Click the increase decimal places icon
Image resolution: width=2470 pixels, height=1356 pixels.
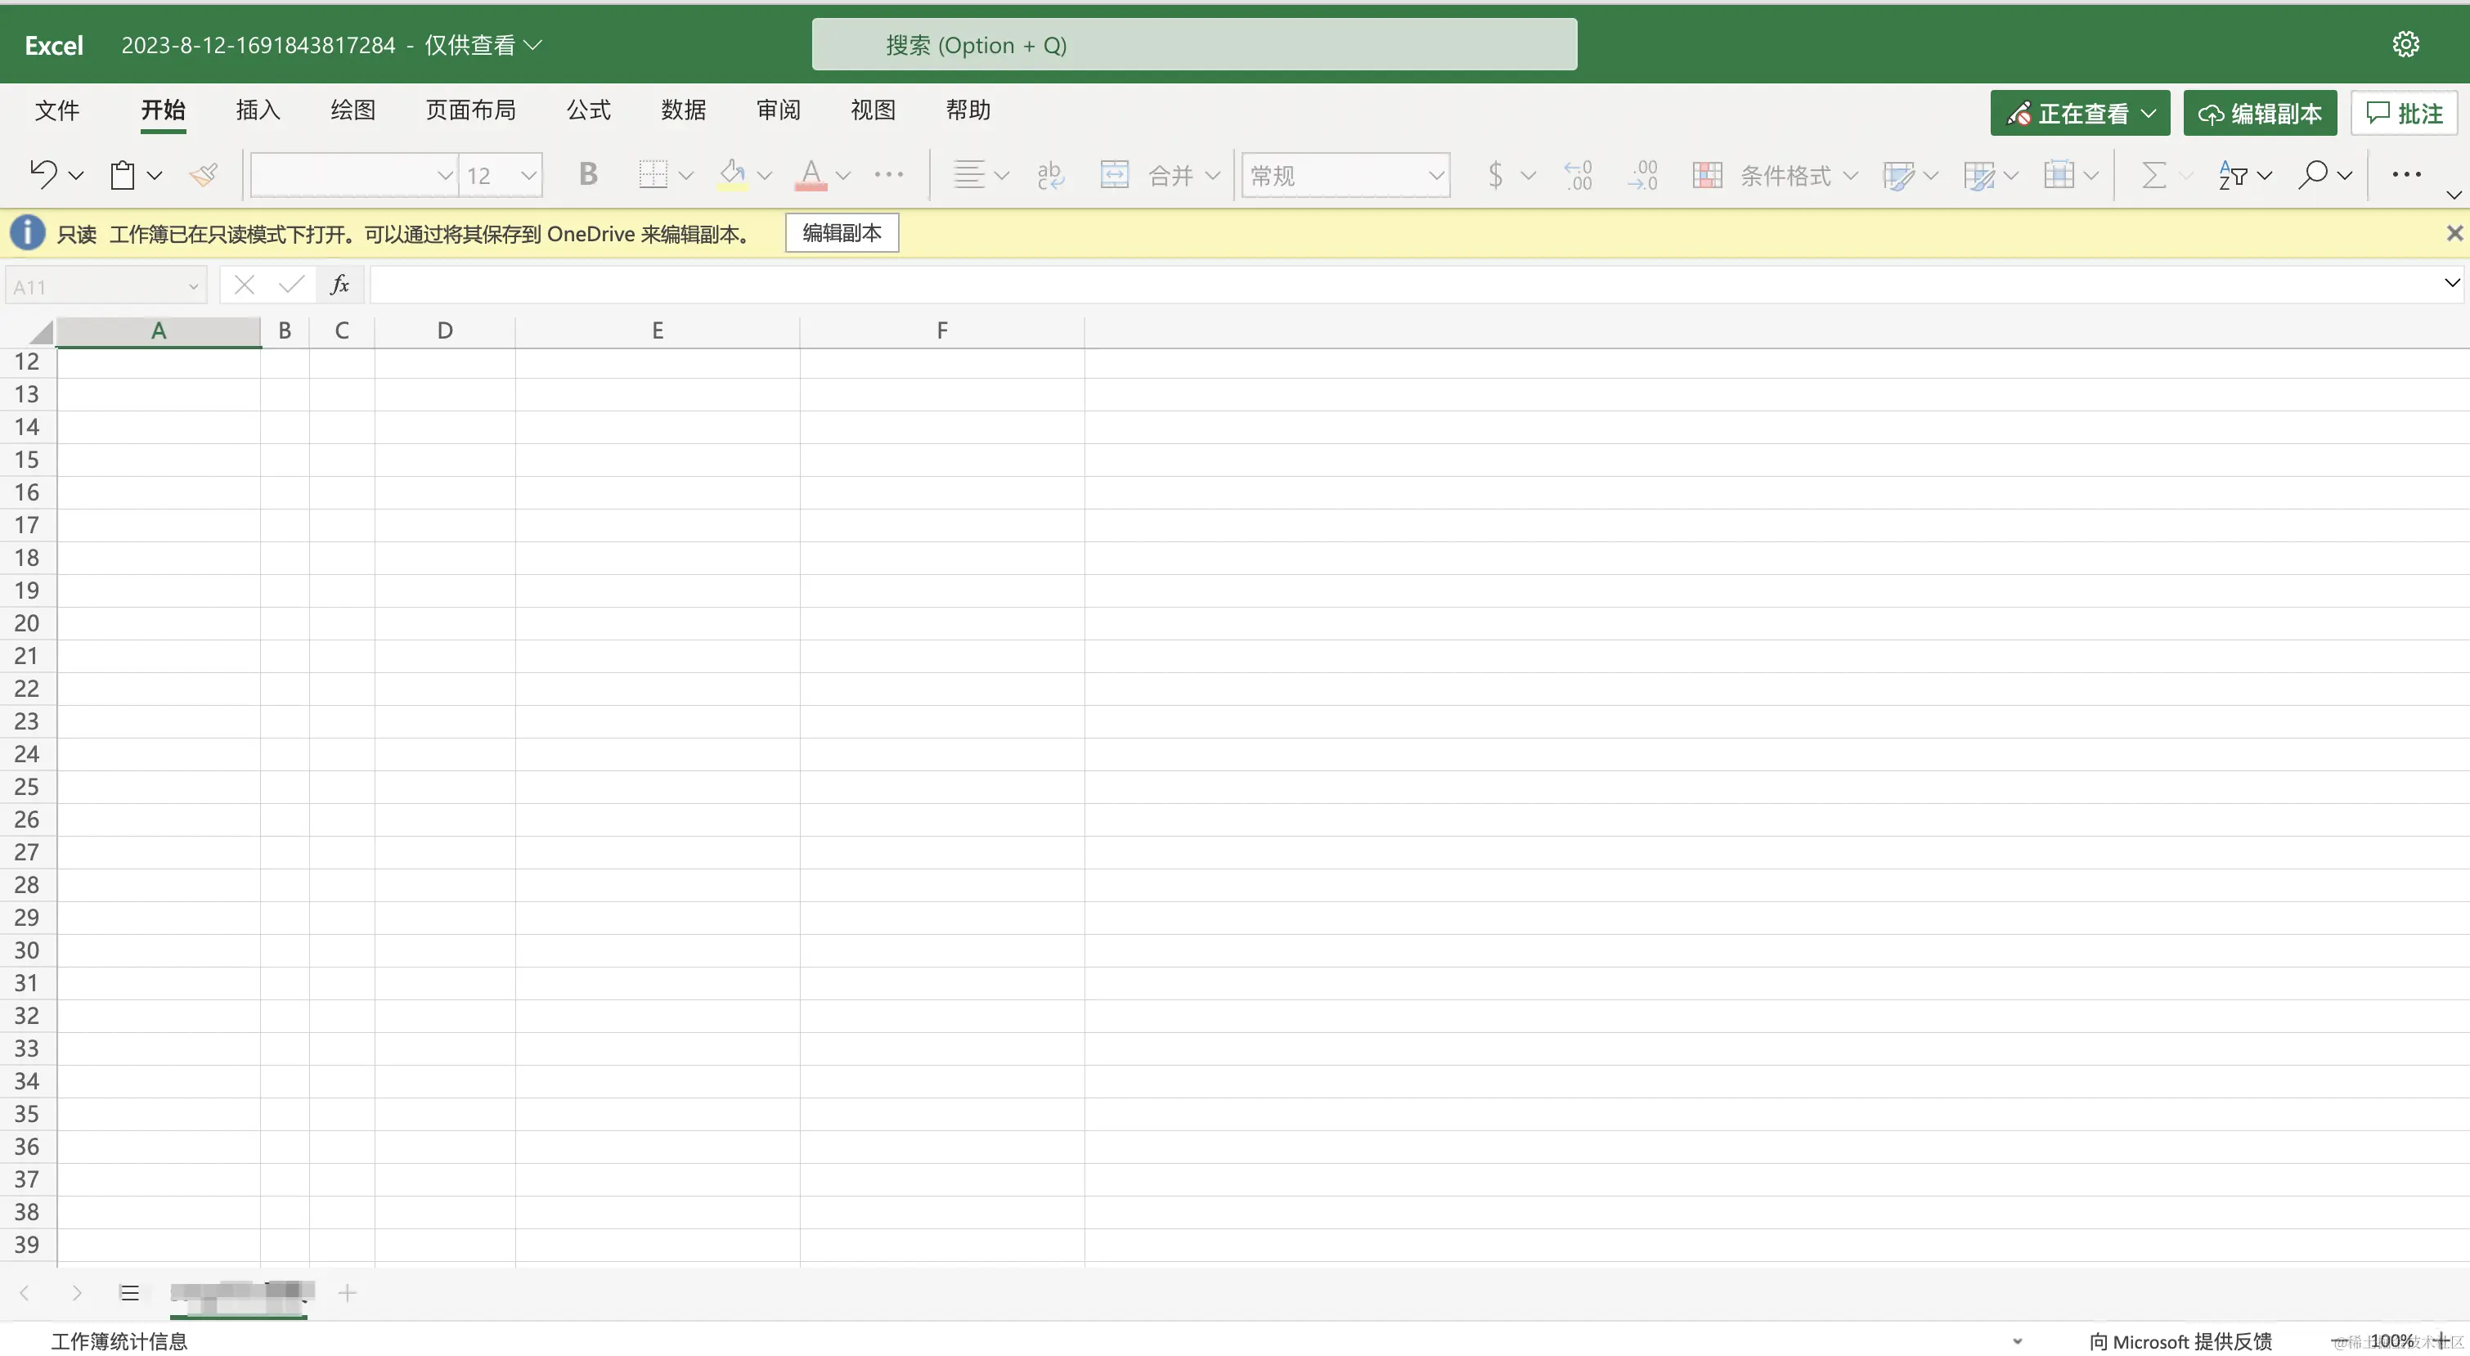1579,174
